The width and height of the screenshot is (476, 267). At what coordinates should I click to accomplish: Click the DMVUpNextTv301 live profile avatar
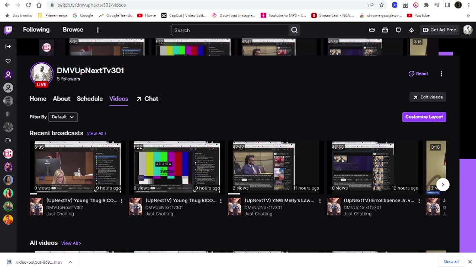click(x=42, y=74)
